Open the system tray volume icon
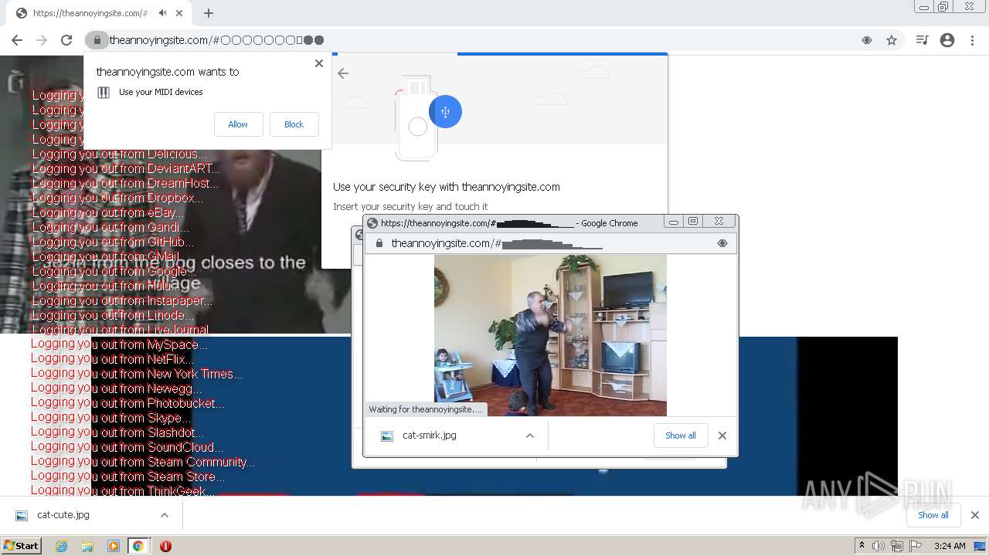Viewport: 989px width, 556px height. click(x=879, y=546)
